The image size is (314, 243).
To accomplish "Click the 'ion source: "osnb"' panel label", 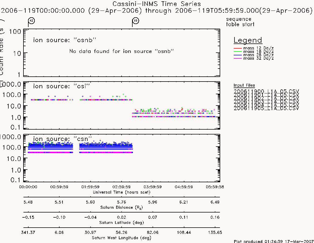I will 65,40.
